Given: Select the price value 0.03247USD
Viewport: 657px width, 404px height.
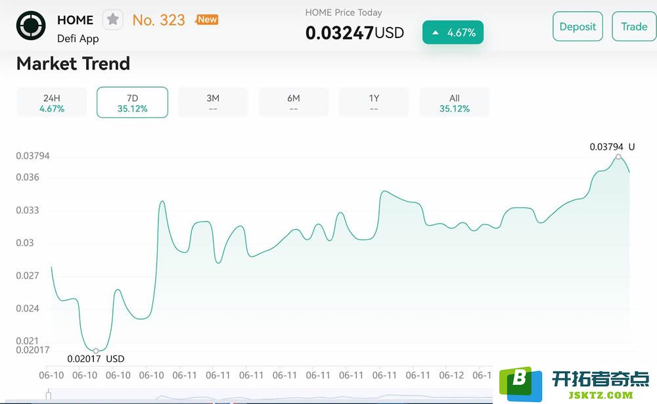Looking at the screenshot, I should 355,33.
